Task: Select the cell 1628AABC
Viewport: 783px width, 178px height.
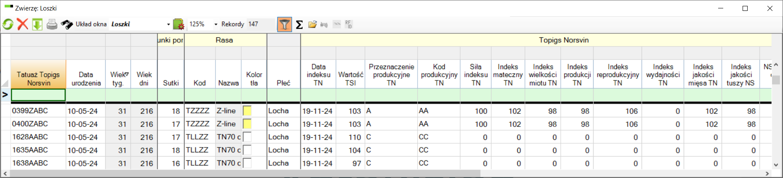Action: pos(38,137)
